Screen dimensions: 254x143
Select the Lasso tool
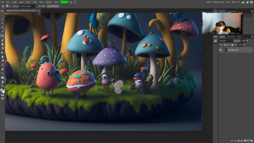coord(2,19)
